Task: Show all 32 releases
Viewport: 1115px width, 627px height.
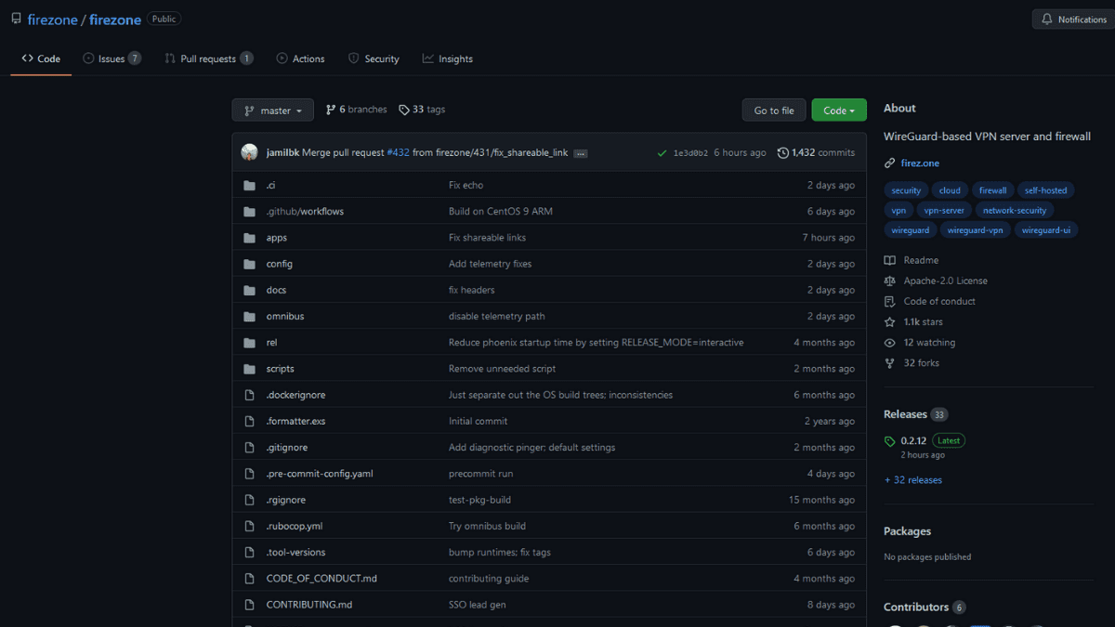Action: point(912,479)
